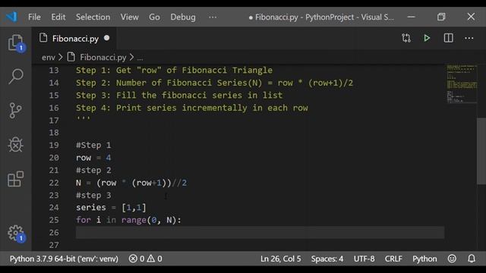Click the VS Code logo icon
The height and width of the screenshot is (273, 486).
(x=11, y=17)
